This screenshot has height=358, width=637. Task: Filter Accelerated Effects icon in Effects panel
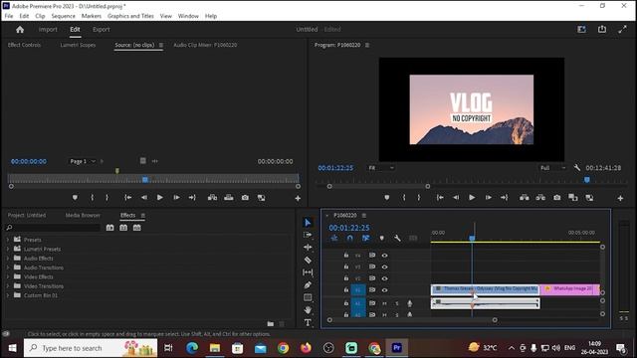tap(110, 228)
